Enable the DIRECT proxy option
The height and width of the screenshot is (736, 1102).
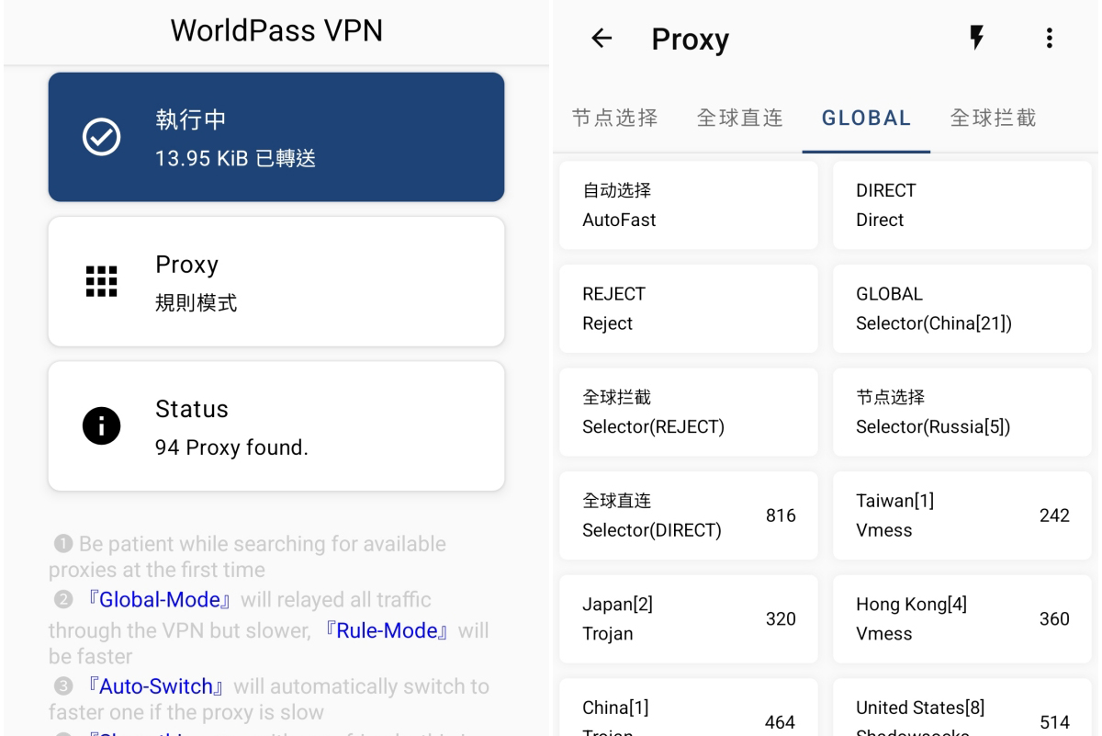click(961, 204)
